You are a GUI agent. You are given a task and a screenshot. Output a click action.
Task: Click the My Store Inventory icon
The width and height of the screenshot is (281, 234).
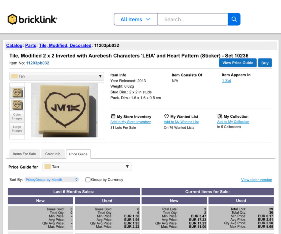113,117
